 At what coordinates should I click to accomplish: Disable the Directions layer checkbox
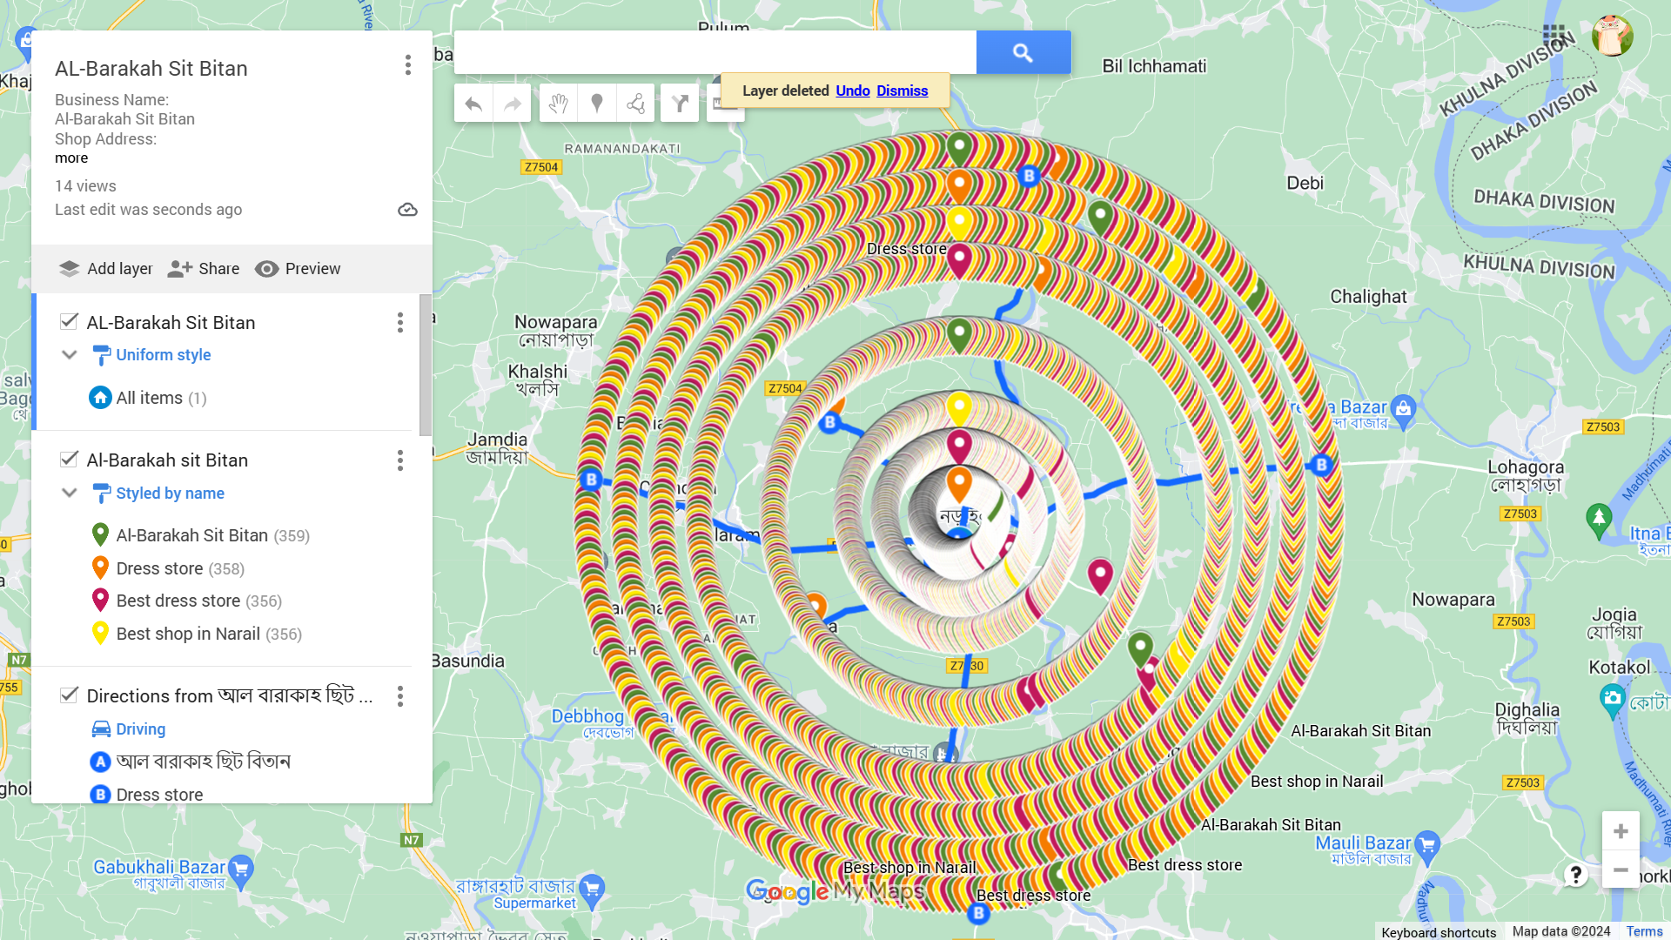tap(69, 695)
